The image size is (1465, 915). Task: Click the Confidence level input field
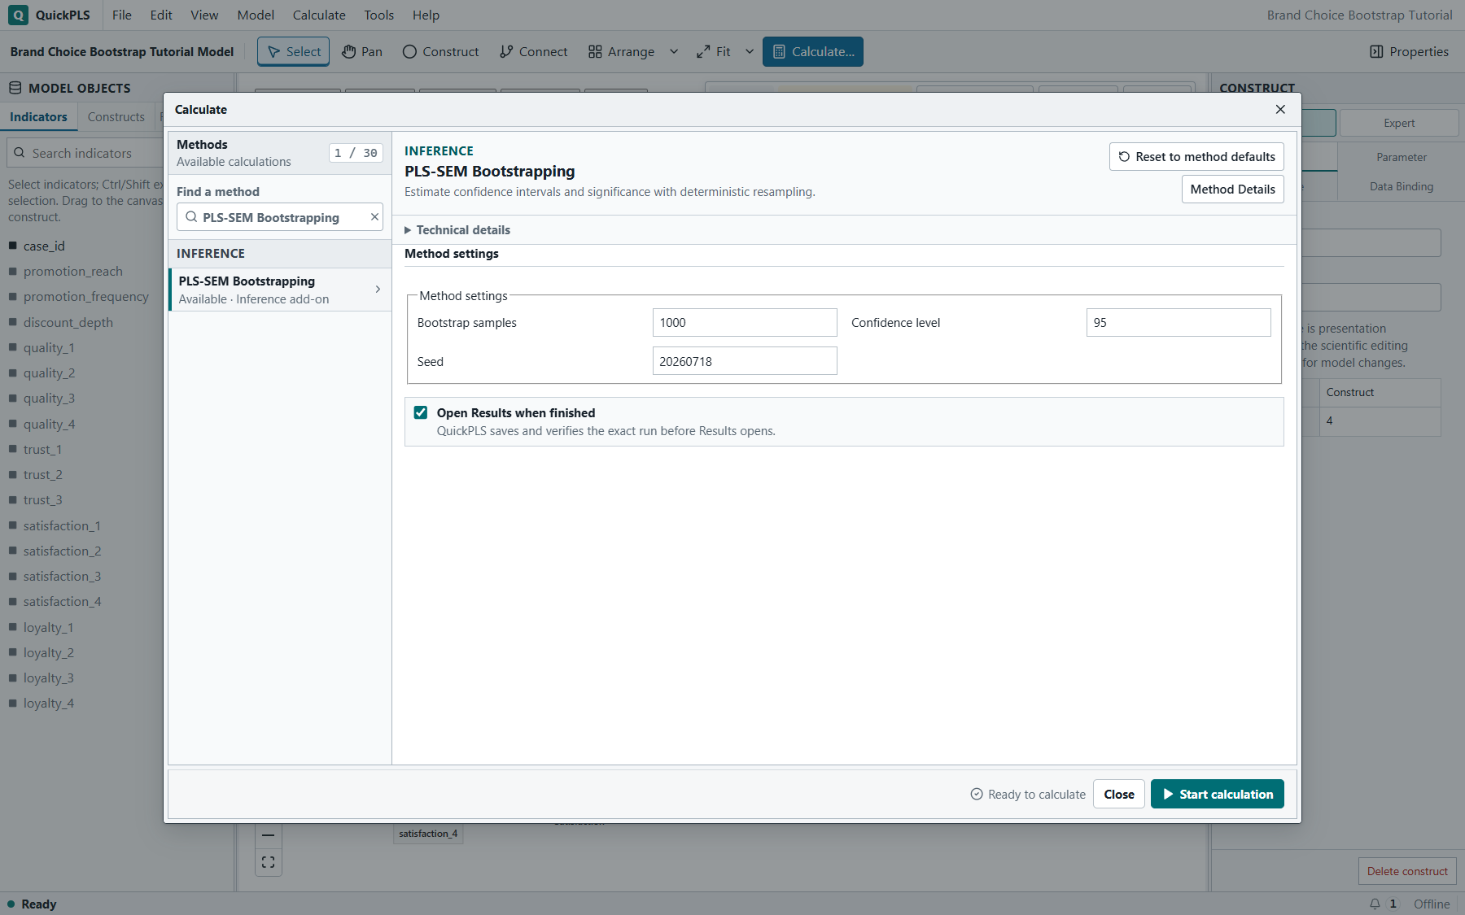pos(1179,322)
